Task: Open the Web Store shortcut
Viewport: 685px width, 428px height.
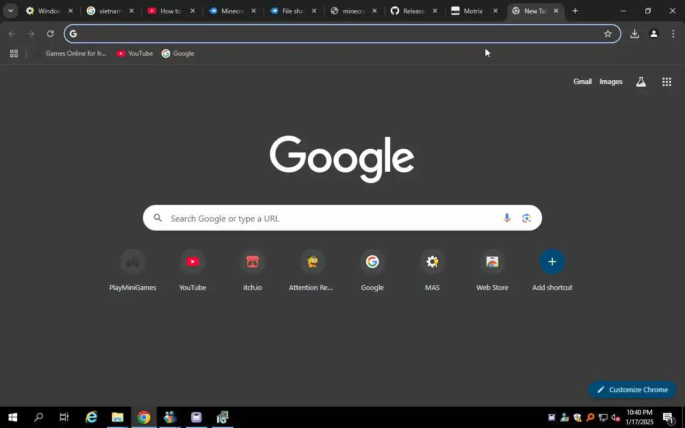Action: pyautogui.click(x=492, y=270)
